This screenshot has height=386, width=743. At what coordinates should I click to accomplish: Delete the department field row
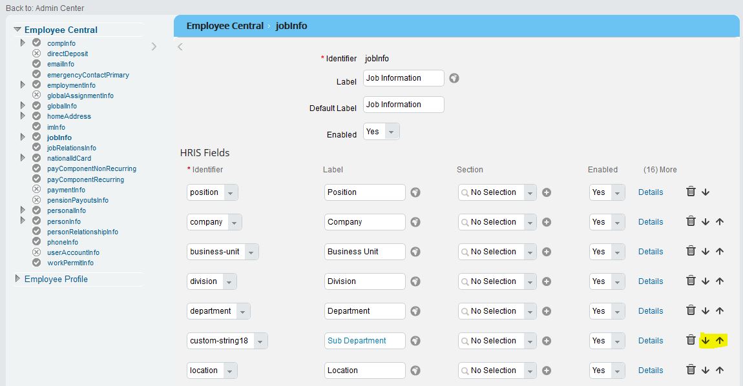coord(691,310)
